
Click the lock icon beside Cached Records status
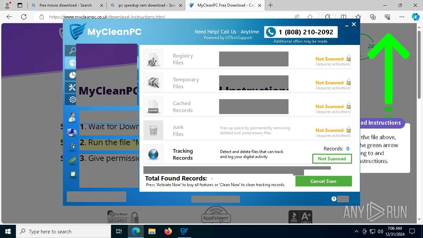click(348, 106)
